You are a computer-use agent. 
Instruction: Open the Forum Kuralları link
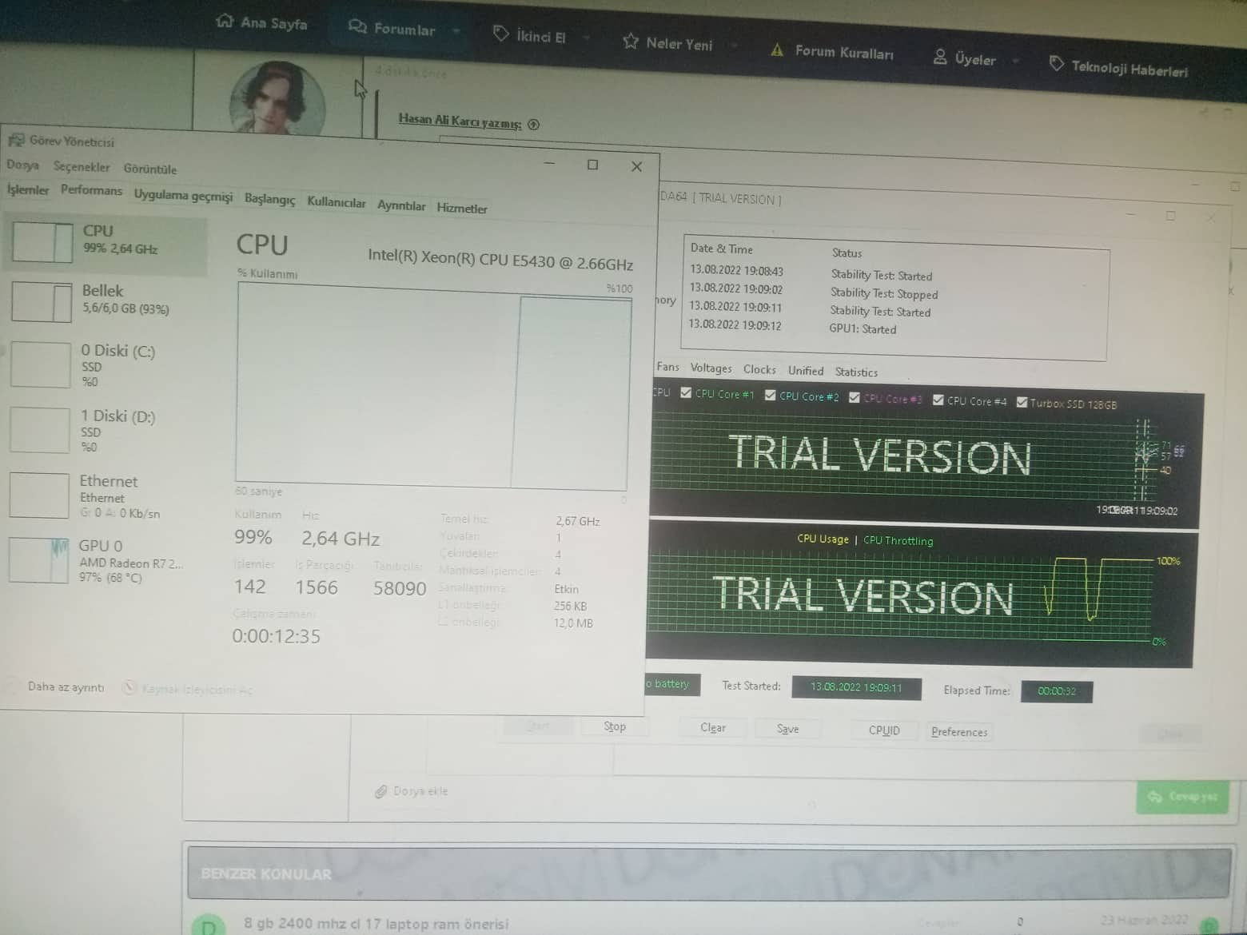pos(844,52)
